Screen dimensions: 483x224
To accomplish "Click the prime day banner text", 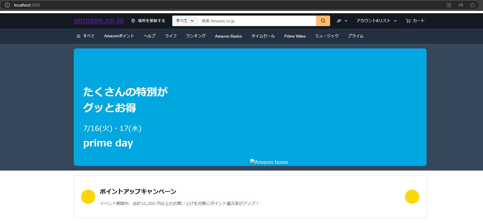I will 108,143.
